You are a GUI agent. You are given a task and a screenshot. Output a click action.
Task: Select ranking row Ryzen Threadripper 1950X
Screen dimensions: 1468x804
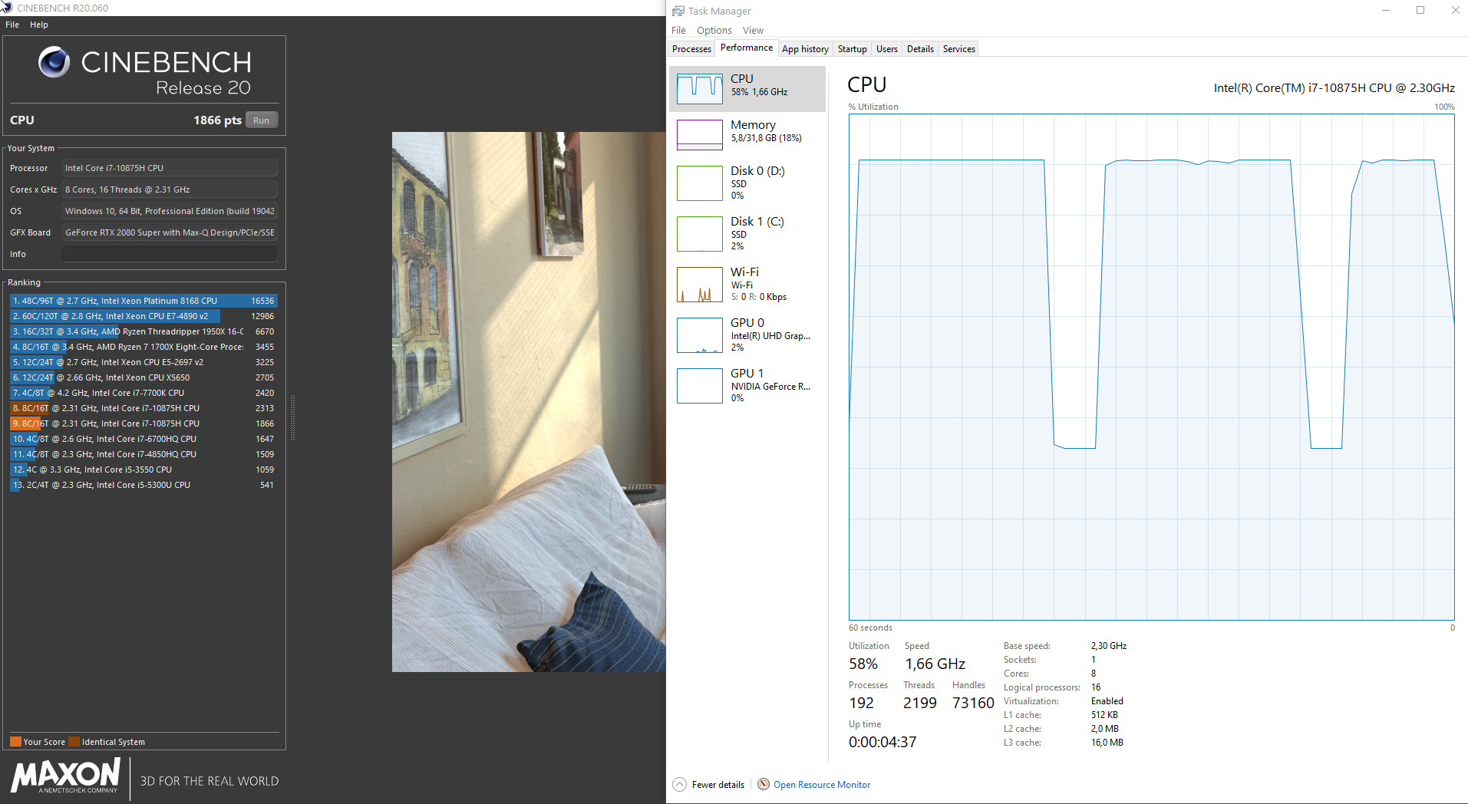pyautogui.click(x=144, y=331)
